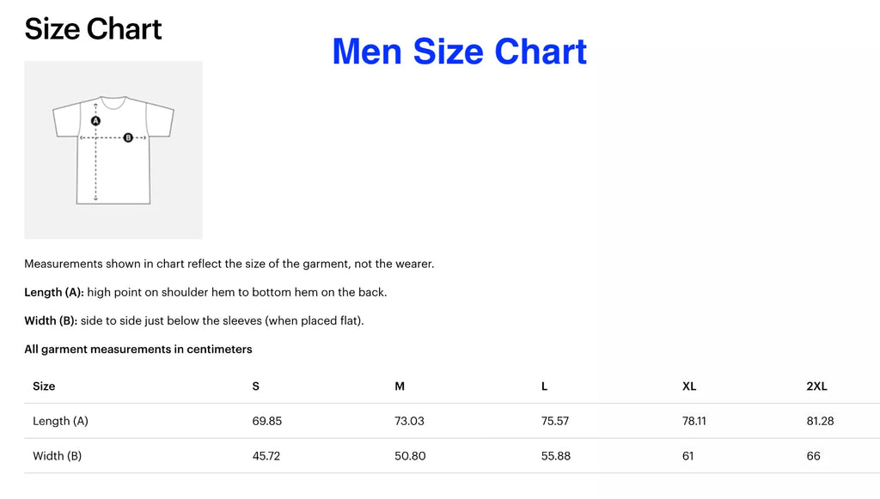Select the XL size column header
880x499 pixels.
689,386
